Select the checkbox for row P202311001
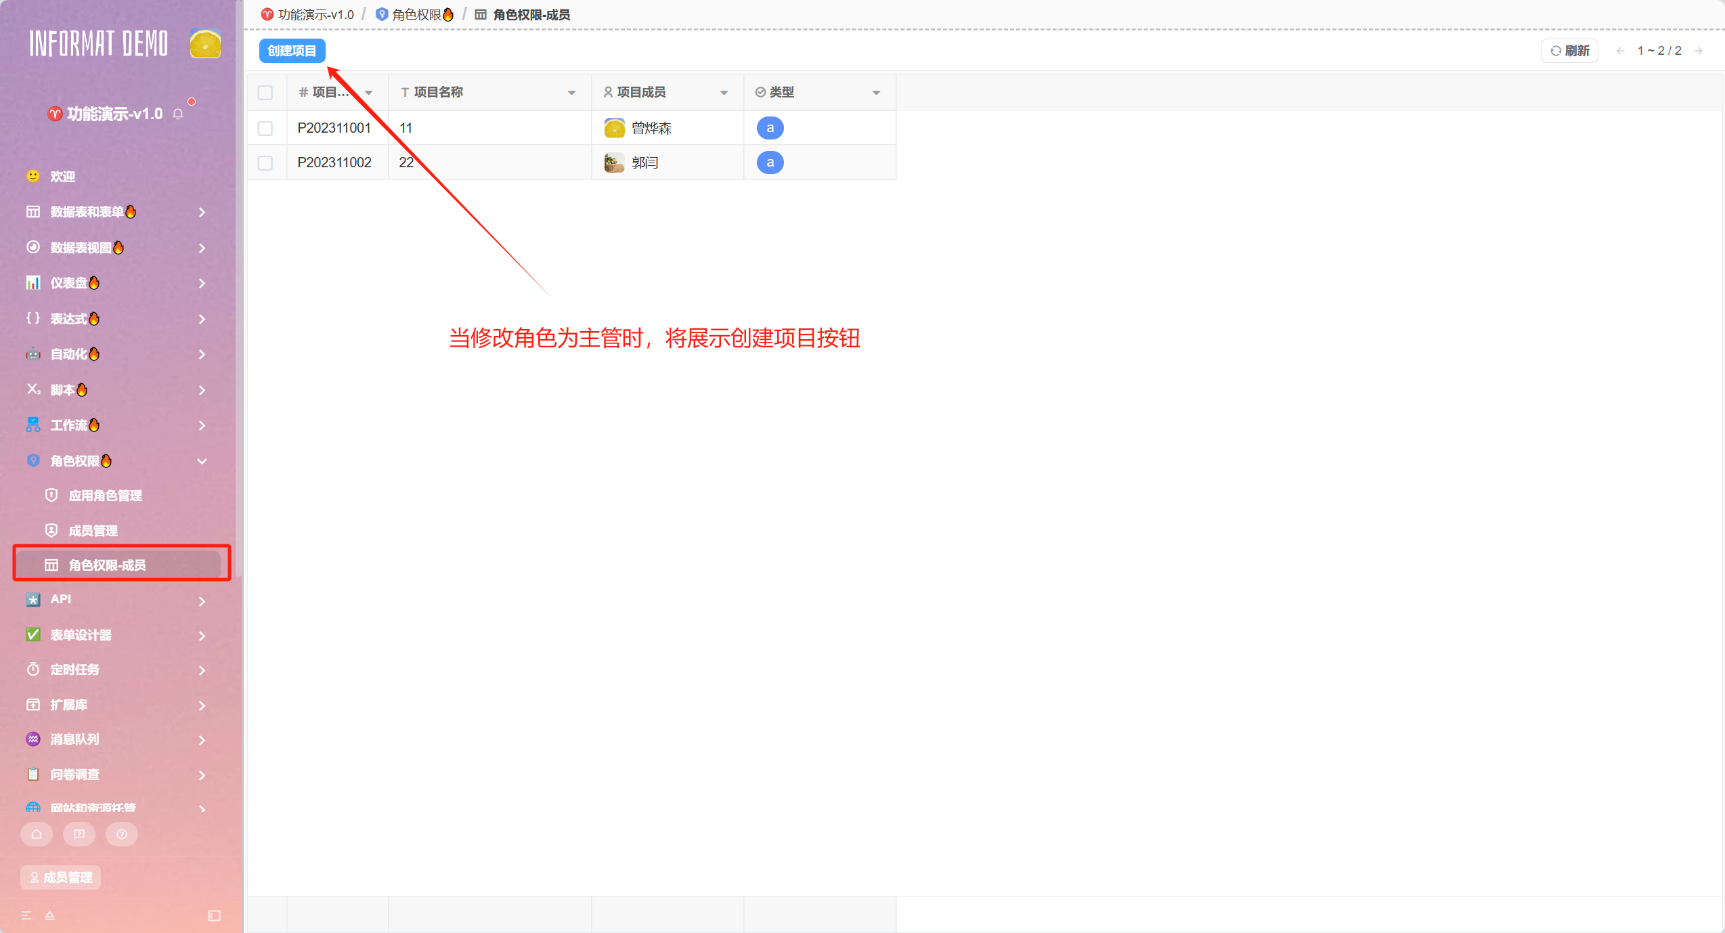 click(265, 128)
